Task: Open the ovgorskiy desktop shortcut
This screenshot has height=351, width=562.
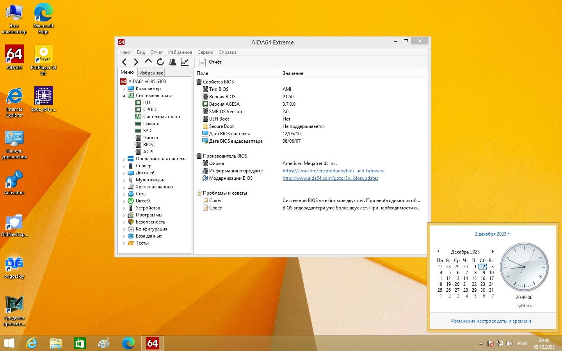Action: 14,267
